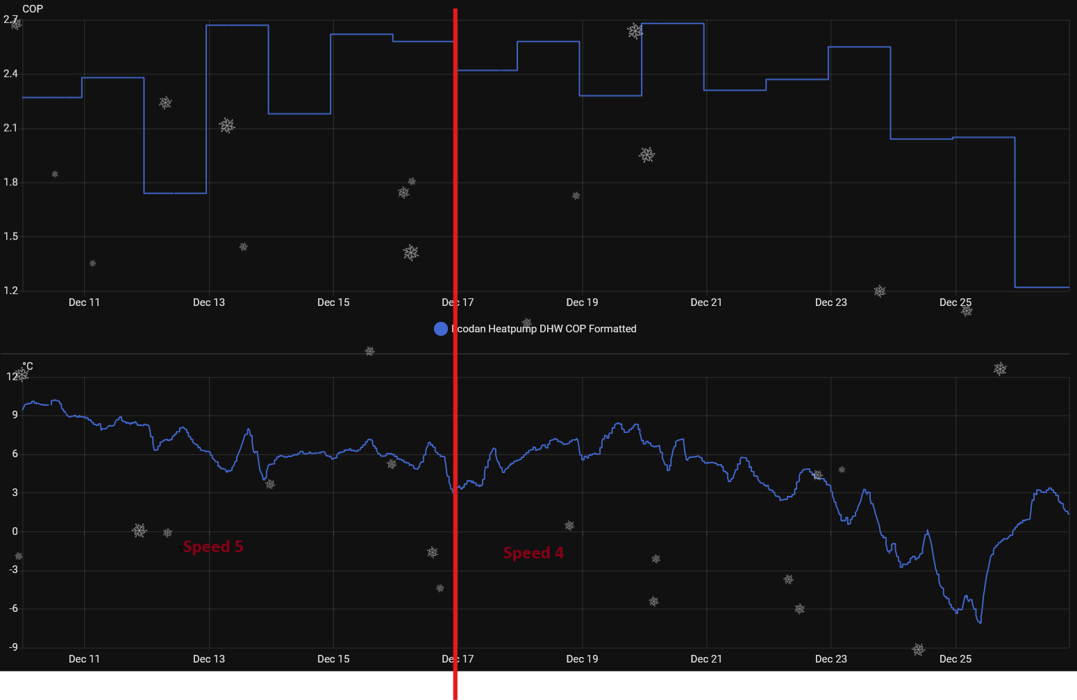Screen dimensions: 1077x700
Task: Click Dec 23 label on COP chart axis
Action: click(830, 302)
